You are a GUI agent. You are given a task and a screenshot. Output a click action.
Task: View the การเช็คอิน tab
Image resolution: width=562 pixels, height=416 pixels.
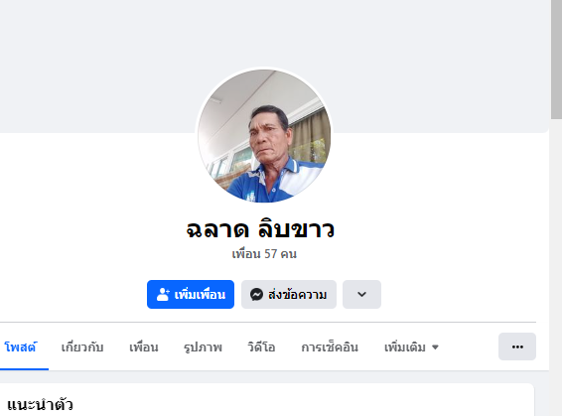pyautogui.click(x=330, y=347)
